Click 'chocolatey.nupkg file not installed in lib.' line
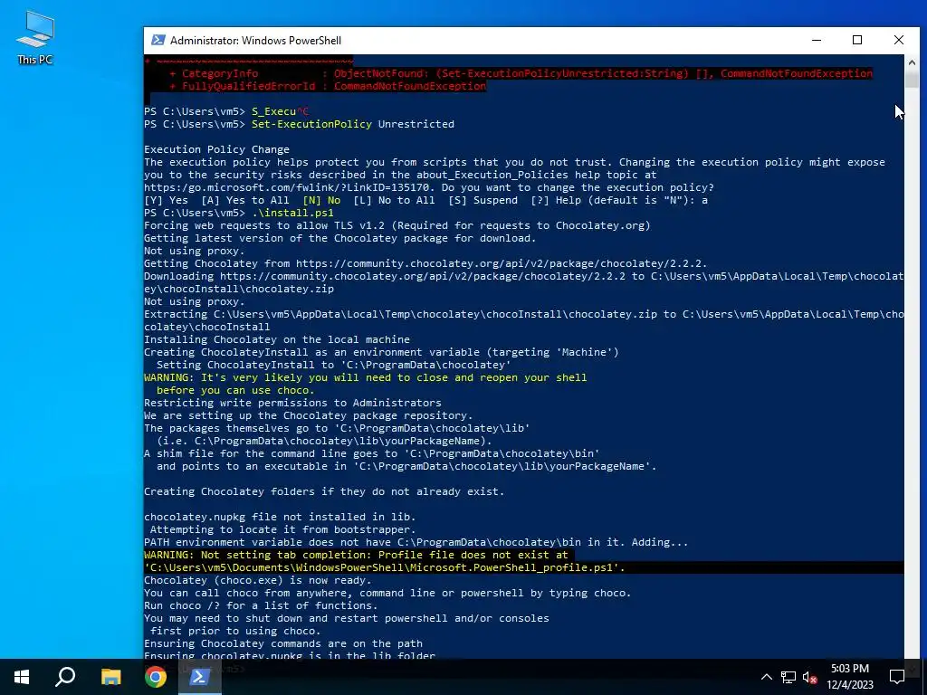Image resolution: width=927 pixels, height=695 pixels. 280,517
